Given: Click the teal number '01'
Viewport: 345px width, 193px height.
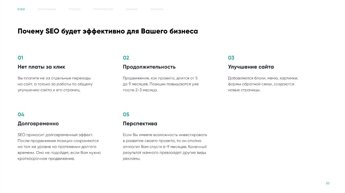Looking at the screenshot, I should (21, 58).
